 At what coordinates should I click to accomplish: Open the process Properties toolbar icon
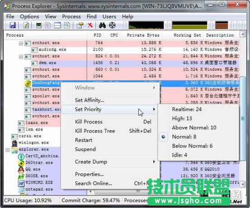[80, 25]
